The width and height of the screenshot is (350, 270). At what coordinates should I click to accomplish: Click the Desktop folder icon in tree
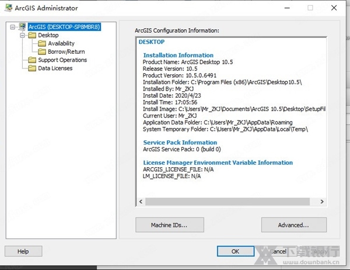pyautogui.click(x=32, y=35)
